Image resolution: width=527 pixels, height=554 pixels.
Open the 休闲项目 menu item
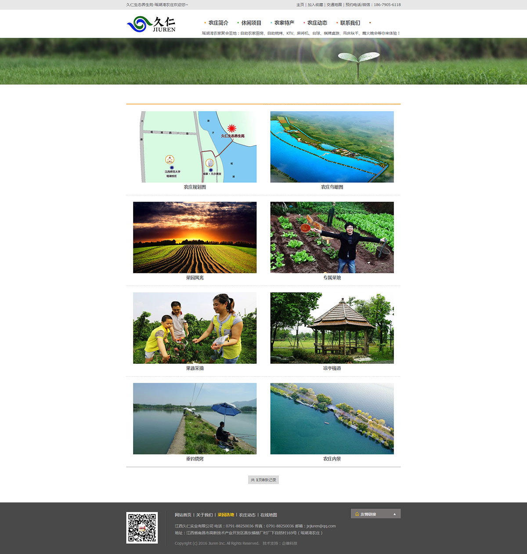251,23
